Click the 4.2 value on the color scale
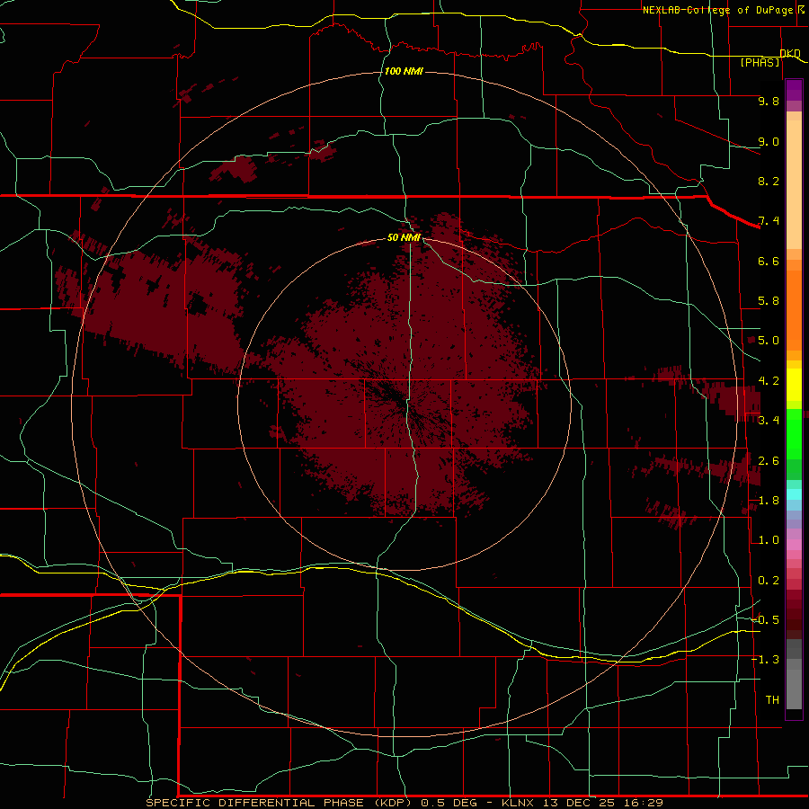 coord(769,381)
